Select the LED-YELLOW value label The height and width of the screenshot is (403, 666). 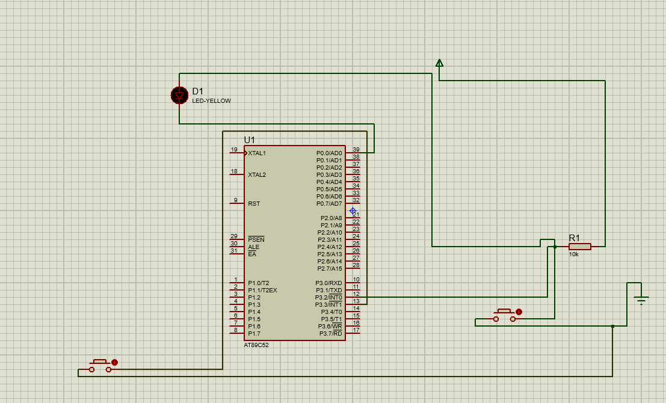click(212, 100)
